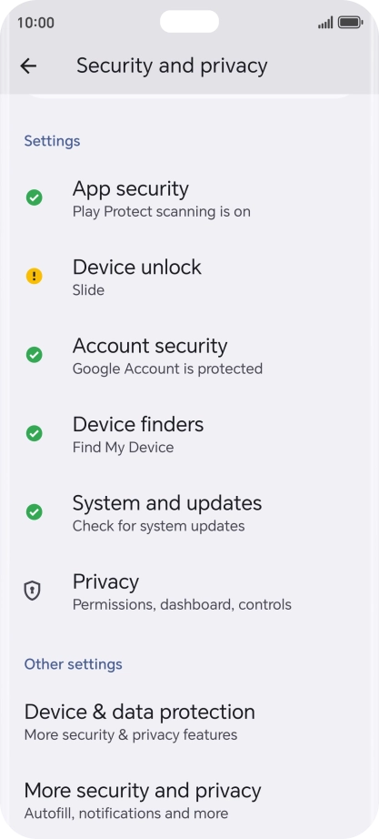The image size is (379, 839).
Task: Open More security and privacy
Action: pos(189,801)
